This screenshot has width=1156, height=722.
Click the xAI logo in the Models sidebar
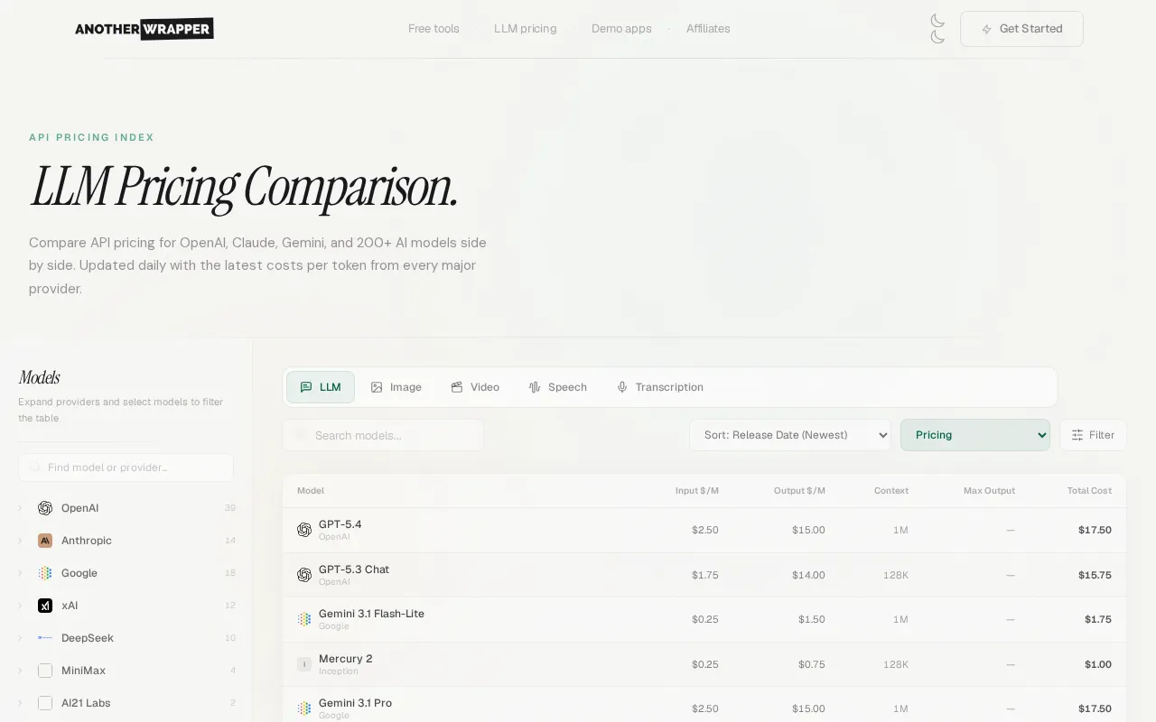[x=45, y=606]
